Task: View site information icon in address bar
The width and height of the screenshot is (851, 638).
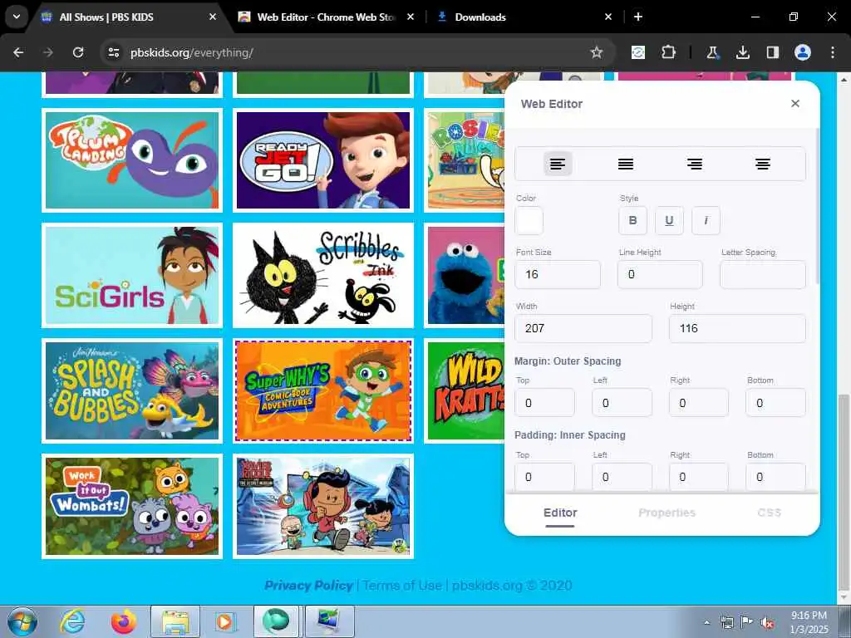Action: 113,52
